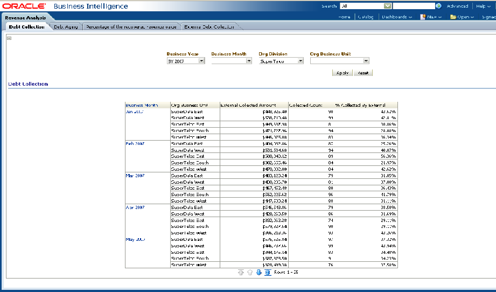The image size is (496, 292).
Task: Open the Org Business Unit dropdown
Action: tap(339, 61)
